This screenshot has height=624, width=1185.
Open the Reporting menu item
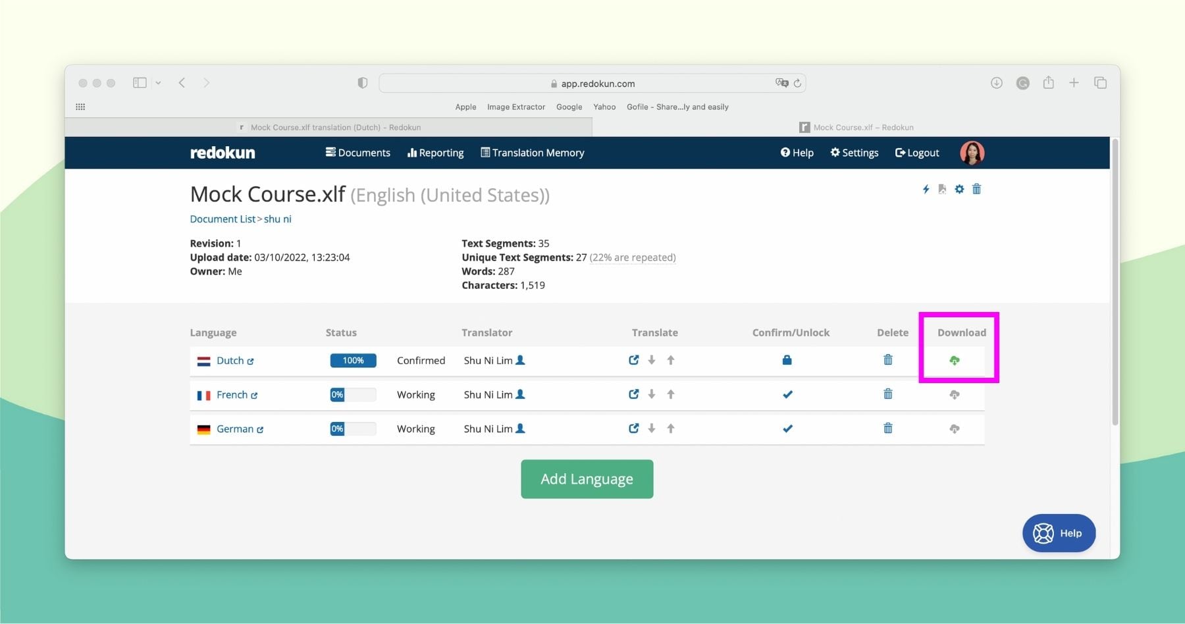435,152
